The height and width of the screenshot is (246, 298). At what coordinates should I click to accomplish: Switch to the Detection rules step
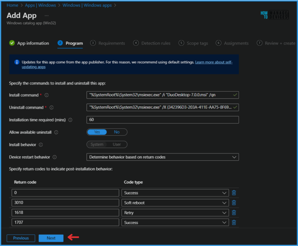pos(152,43)
